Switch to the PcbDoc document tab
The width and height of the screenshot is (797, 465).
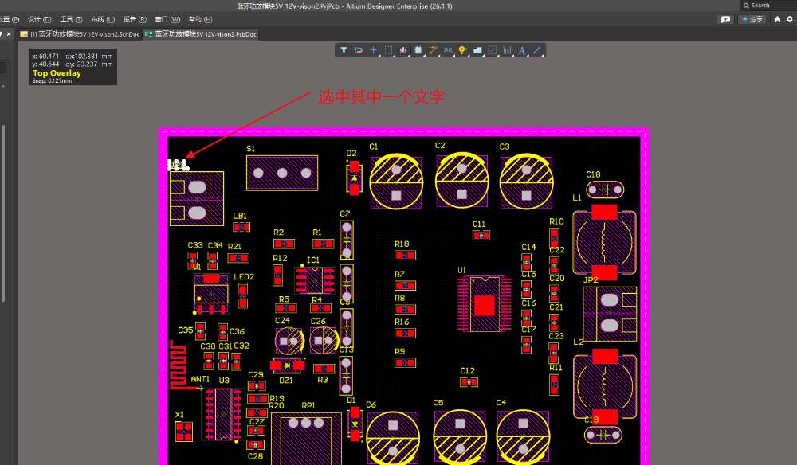click(201, 34)
